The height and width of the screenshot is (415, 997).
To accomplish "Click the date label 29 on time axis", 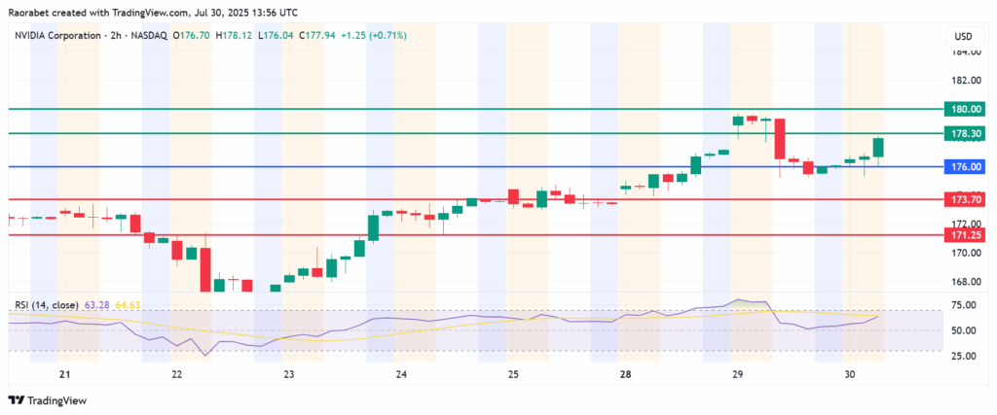I will tap(737, 375).
